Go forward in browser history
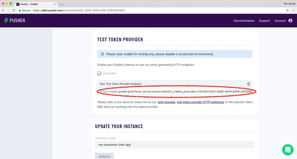 pyautogui.click(x=8, y=10)
